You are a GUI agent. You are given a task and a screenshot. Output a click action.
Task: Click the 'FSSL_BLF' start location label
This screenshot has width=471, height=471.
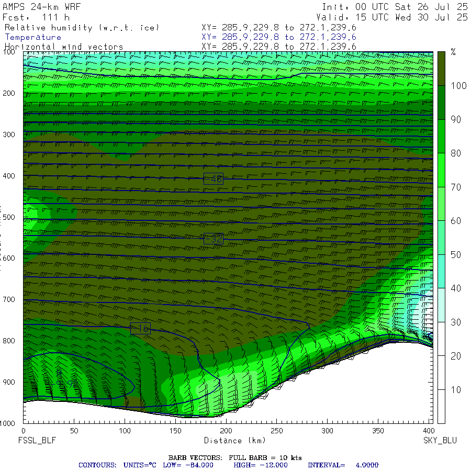(x=37, y=440)
